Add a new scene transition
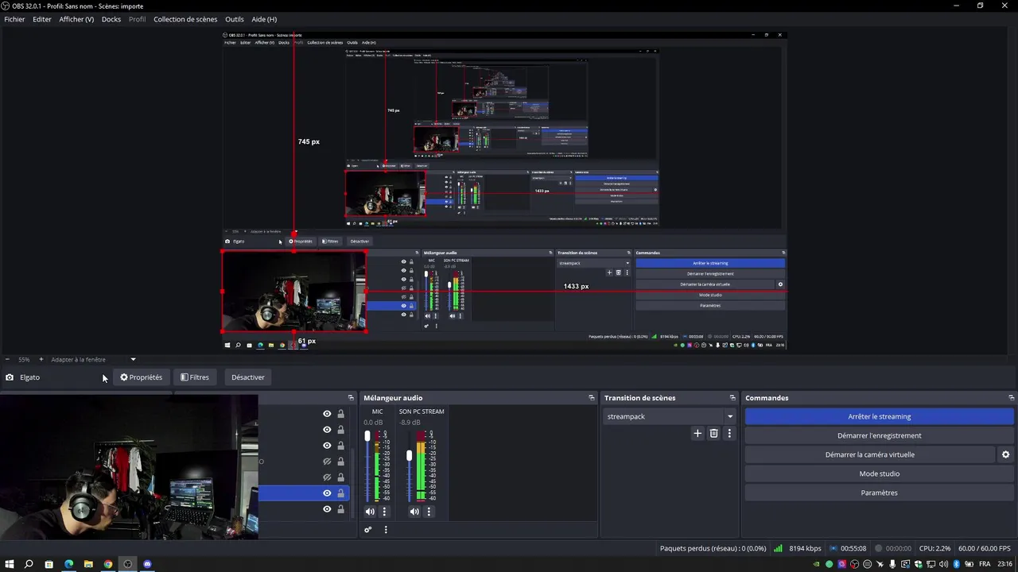 tap(697, 434)
